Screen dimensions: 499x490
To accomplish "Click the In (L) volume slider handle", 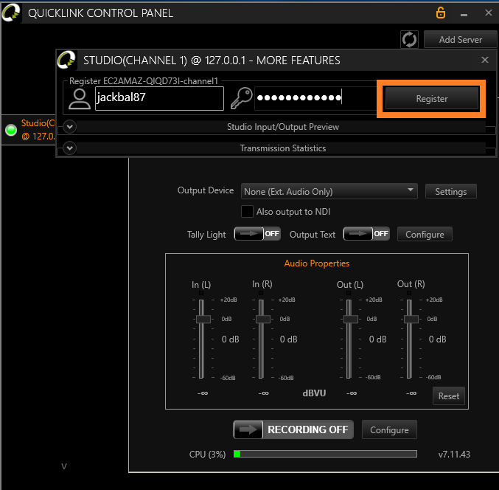I will point(203,319).
